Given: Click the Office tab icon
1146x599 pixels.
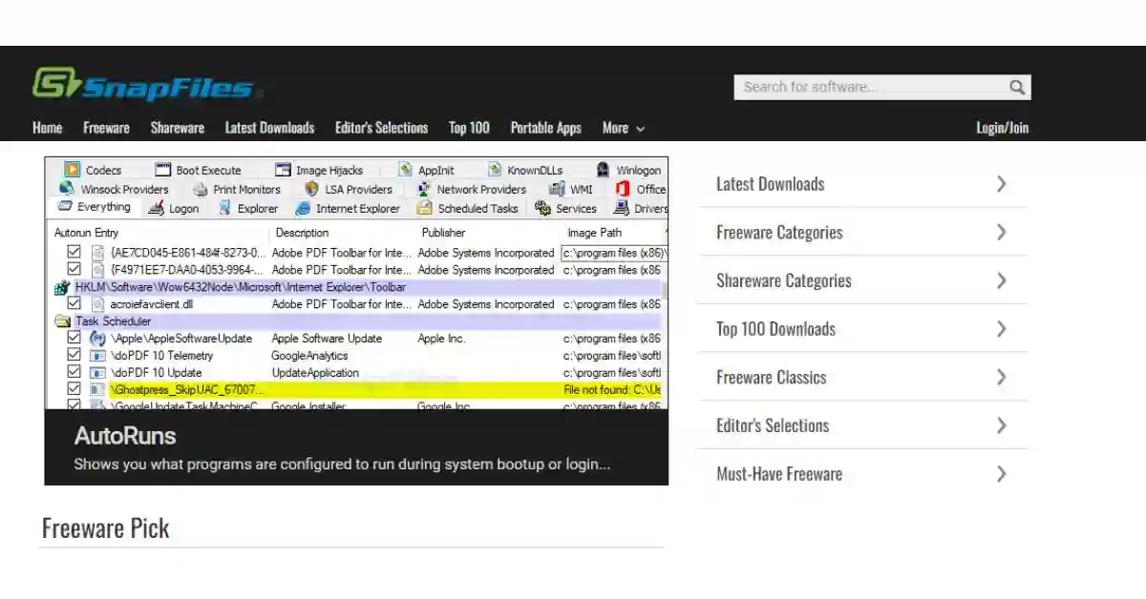Looking at the screenshot, I should click(623, 189).
